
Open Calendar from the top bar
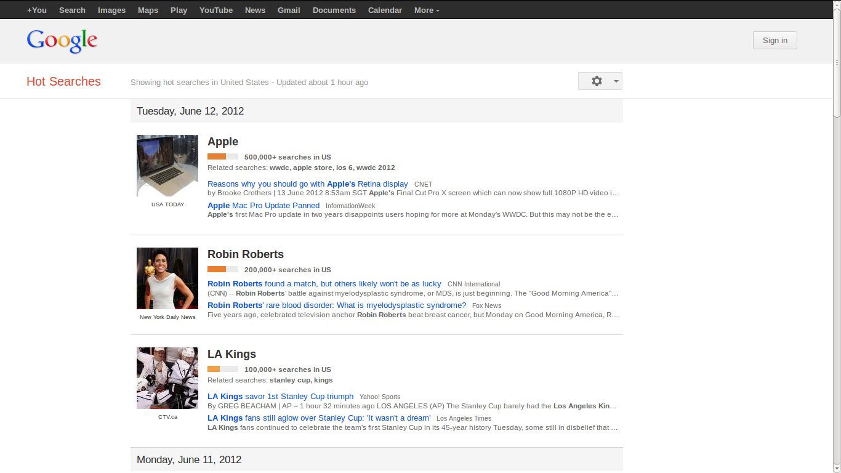coord(385,10)
